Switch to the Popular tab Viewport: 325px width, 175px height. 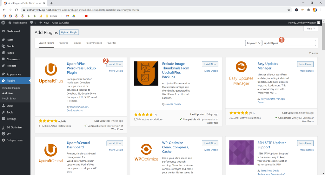(77, 43)
